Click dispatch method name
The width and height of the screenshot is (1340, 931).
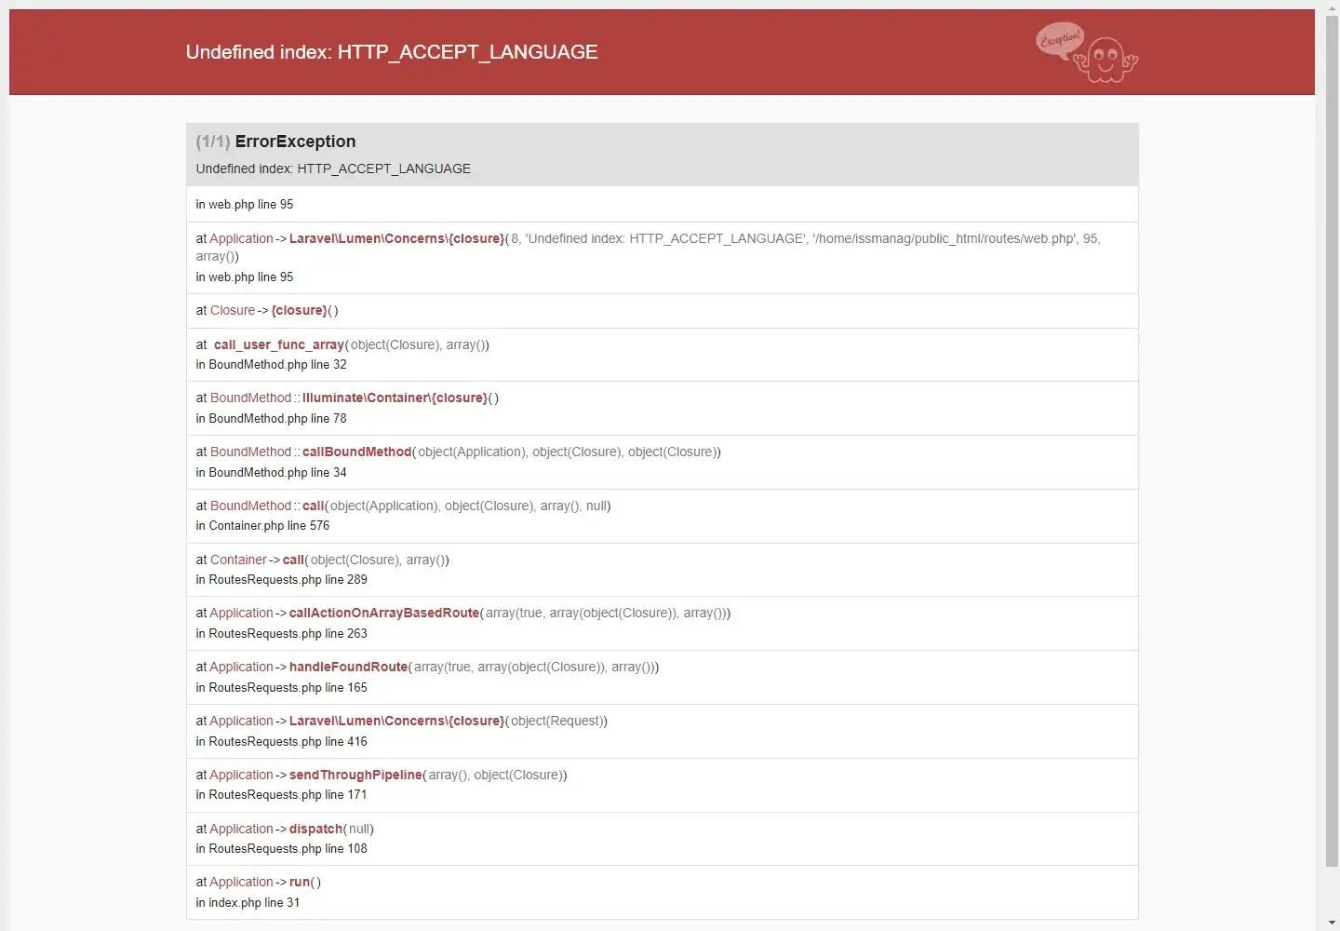point(315,829)
